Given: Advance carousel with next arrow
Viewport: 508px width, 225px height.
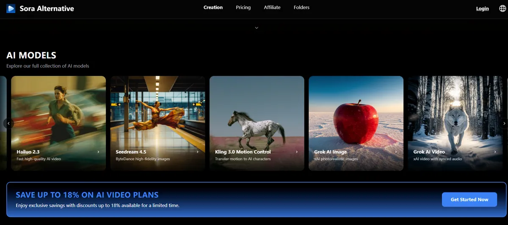Looking at the screenshot, I should 504,123.
